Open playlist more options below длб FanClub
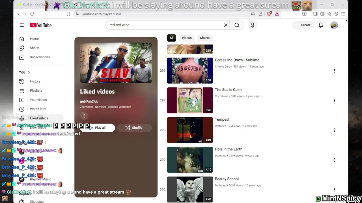 click(84, 116)
